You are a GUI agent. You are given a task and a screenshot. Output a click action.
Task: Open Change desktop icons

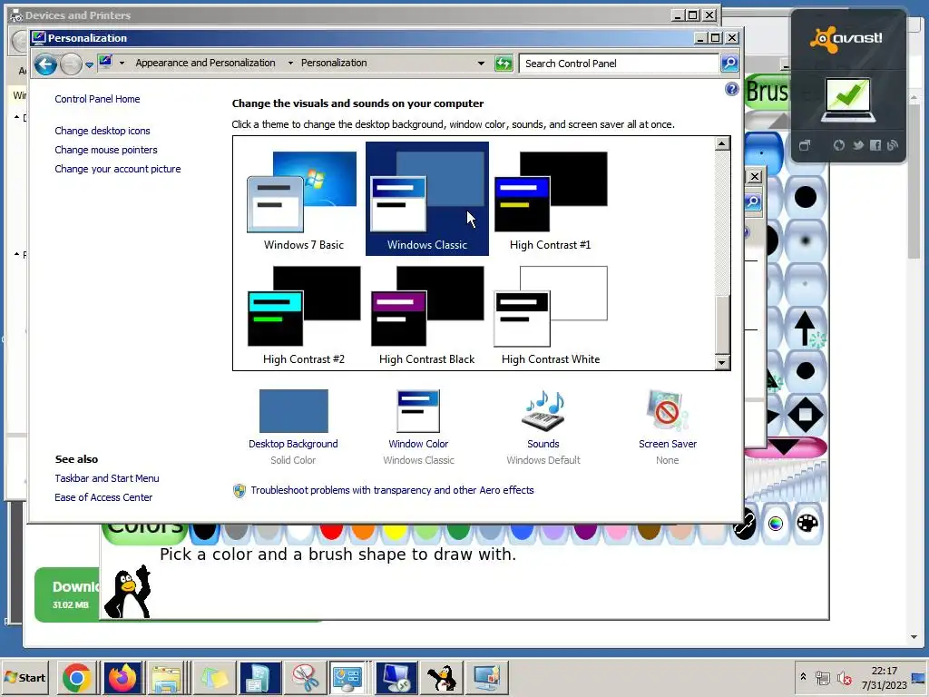coord(102,131)
